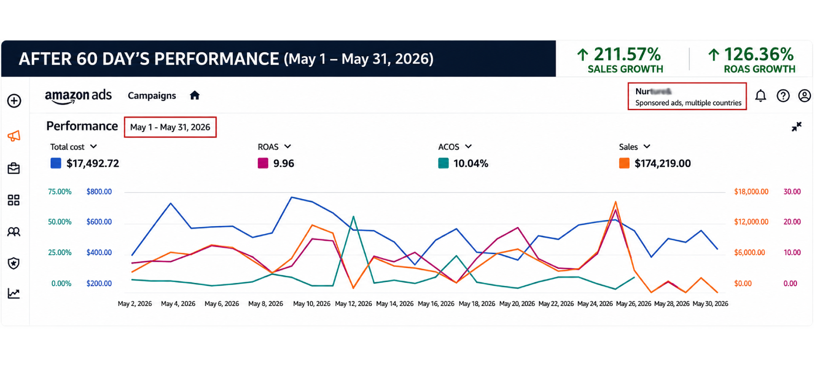Screen dimensions: 814x367
Task: Open the megaphone campaigns sidebar icon
Action: (x=14, y=136)
